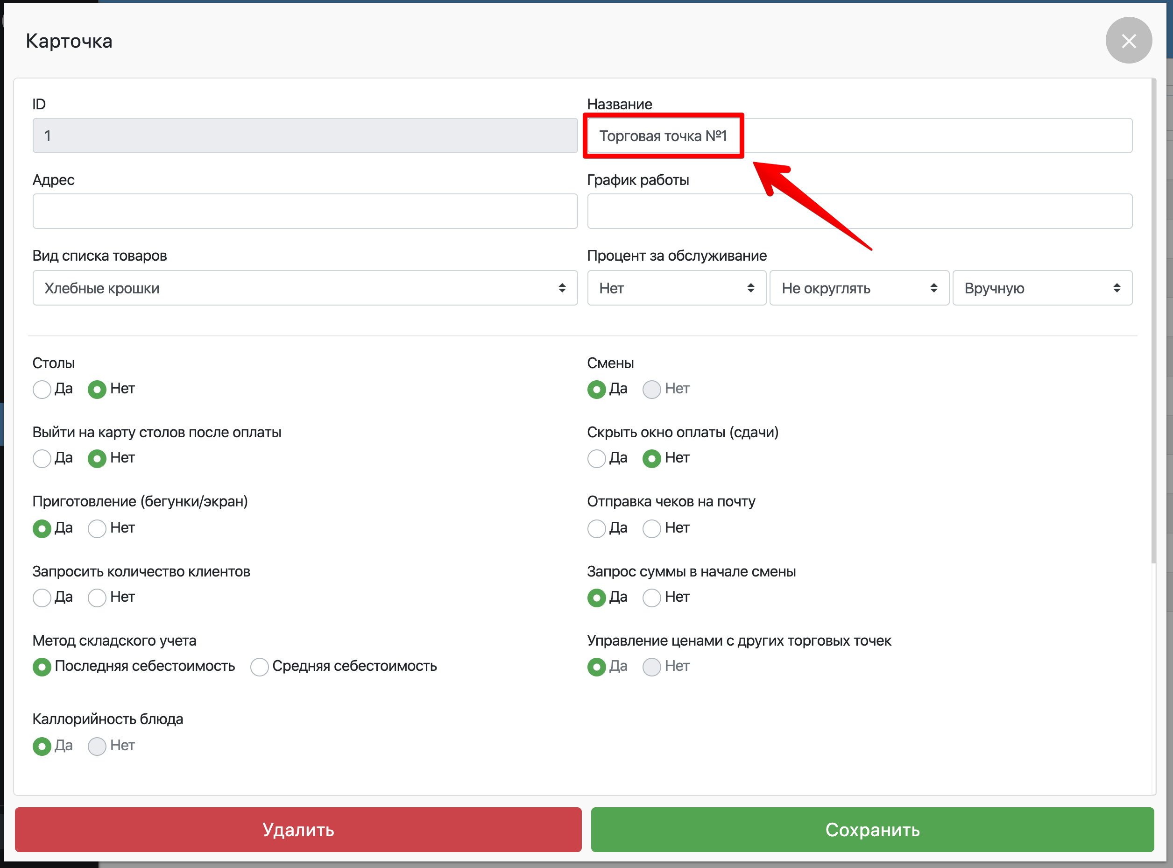This screenshot has width=1173, height=868.
Task: Click the green Сохранить button
Action: pos(872,829)
